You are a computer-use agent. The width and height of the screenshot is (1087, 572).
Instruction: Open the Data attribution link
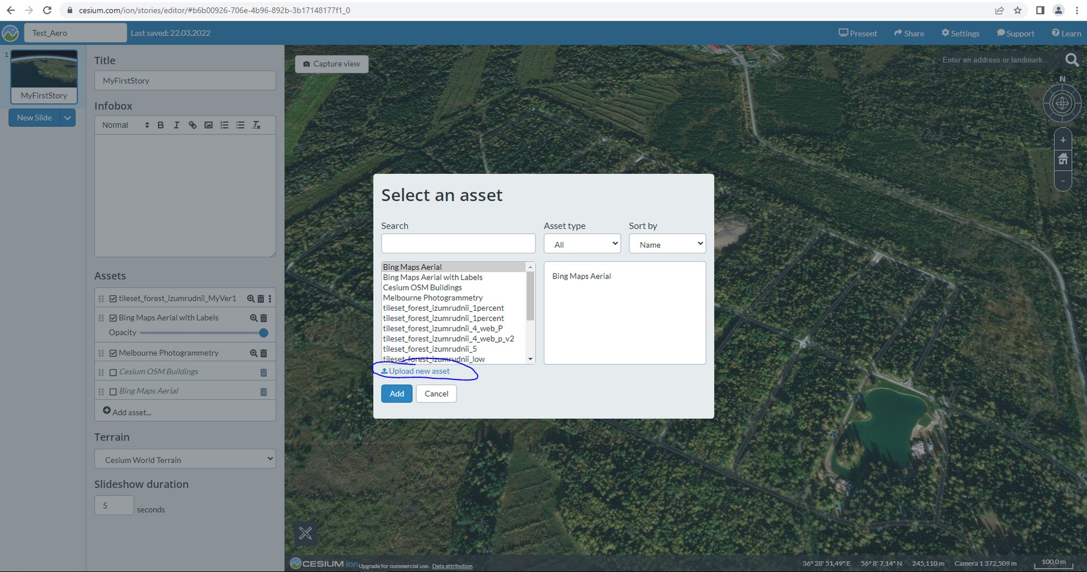coord(452,566)
